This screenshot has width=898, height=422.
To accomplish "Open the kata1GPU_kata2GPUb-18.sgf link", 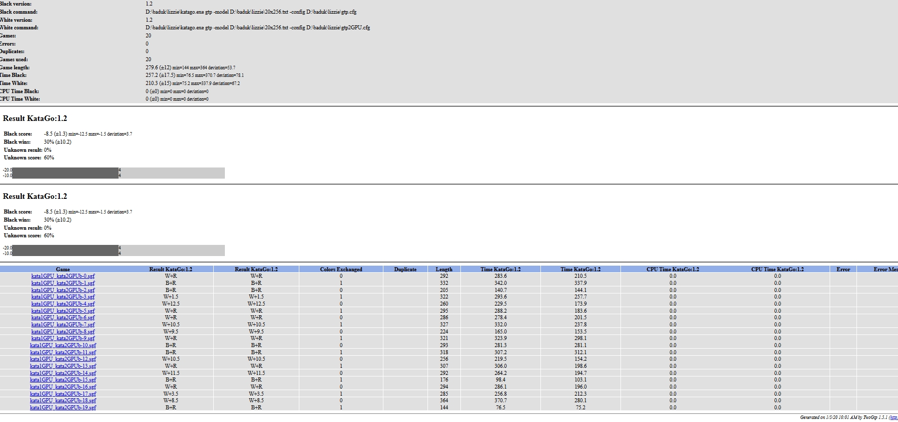I will pos(63,401).
